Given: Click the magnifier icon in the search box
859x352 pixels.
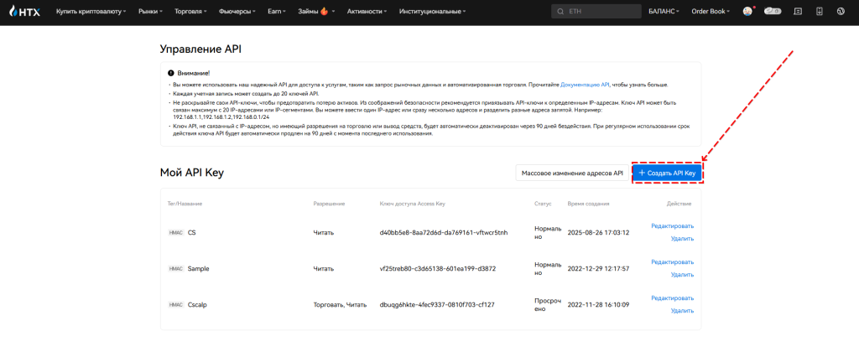Looking at the screenshot, I should pyautogui.click(x=560, y=12).
